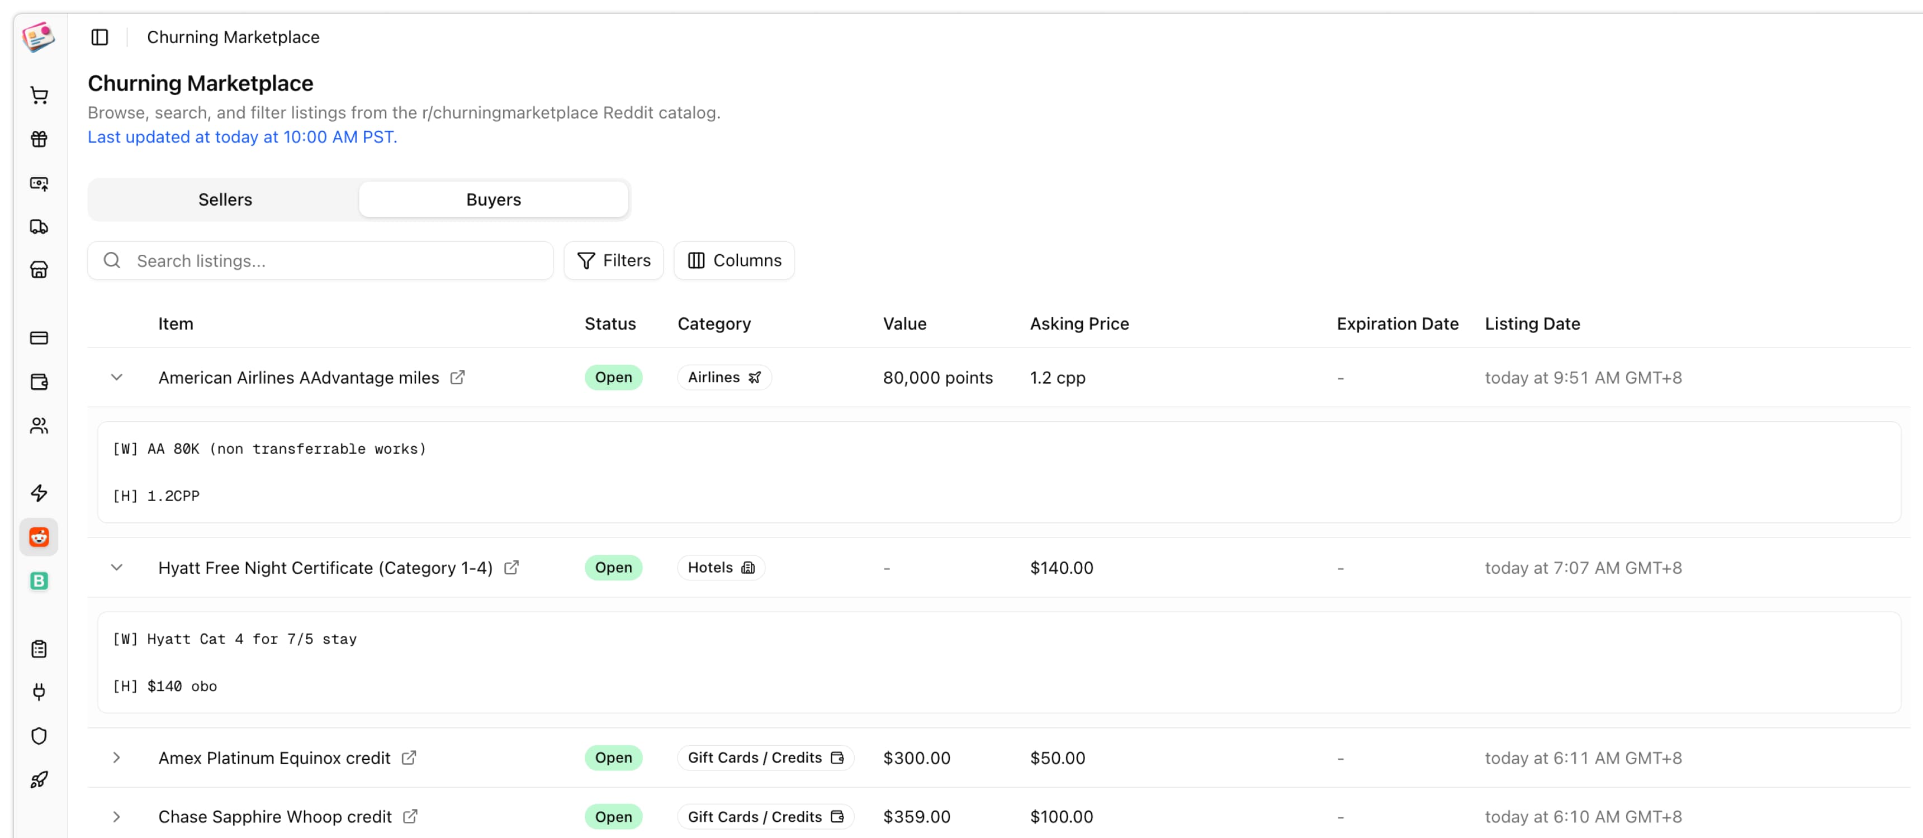Open the wallet sidebar icon
Viewport: 1923px width, 838px height.
click(39, 382)
